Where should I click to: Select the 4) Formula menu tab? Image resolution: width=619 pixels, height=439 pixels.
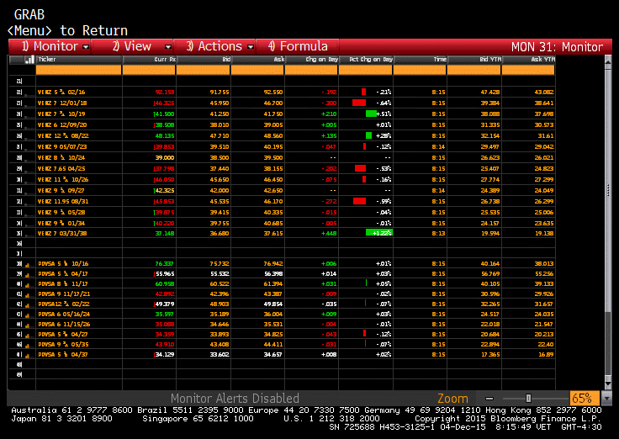[298, 46]
